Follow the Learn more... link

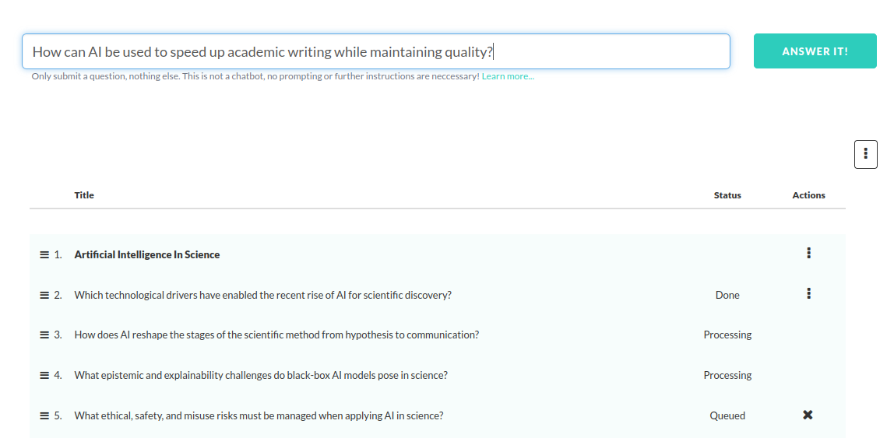pos(508,76)
